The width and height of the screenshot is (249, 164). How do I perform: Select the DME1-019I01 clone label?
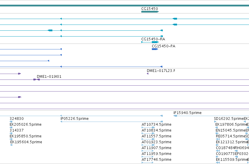point(49,77)
